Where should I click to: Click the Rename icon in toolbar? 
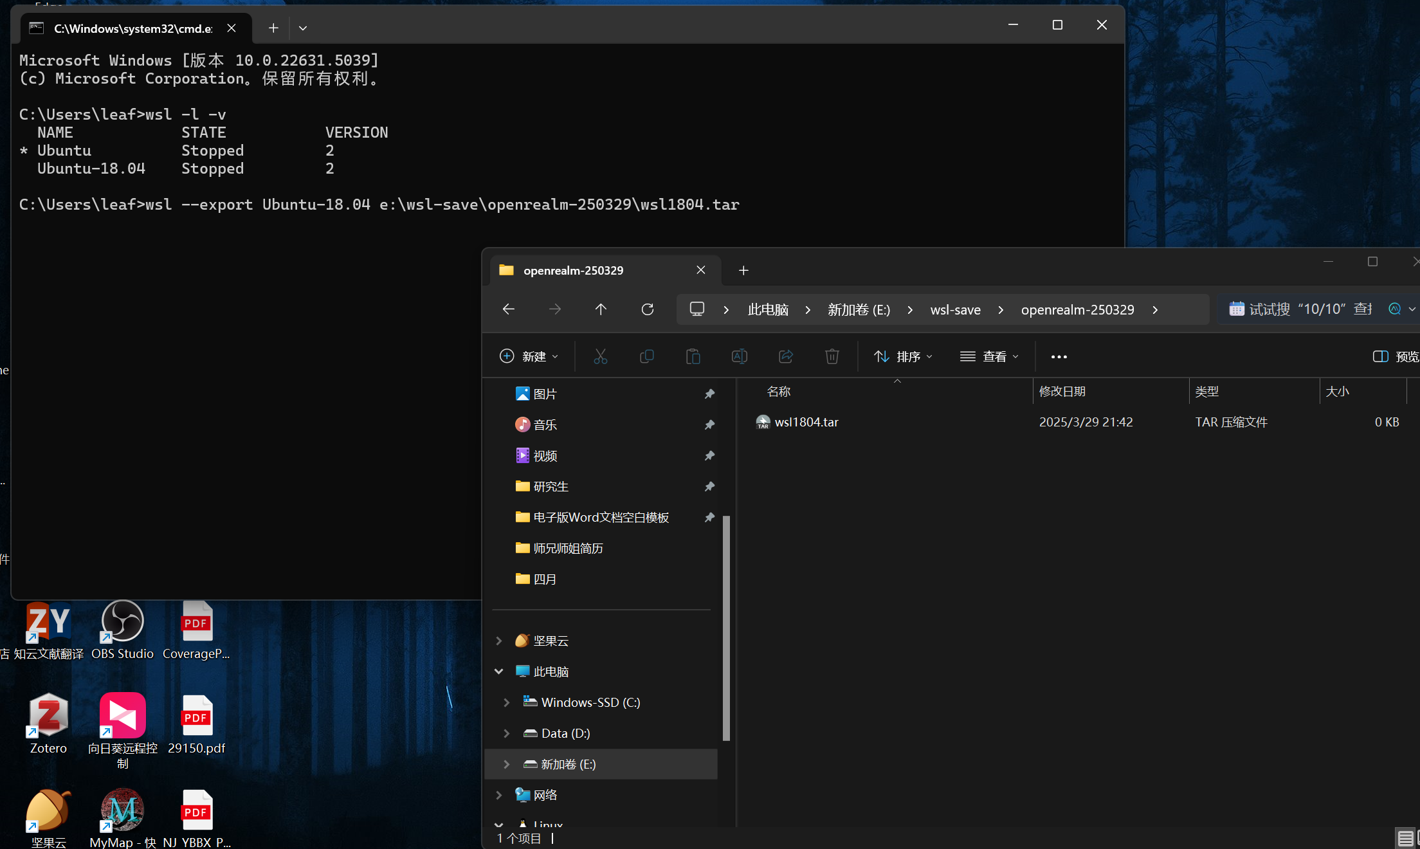point(739,356)
